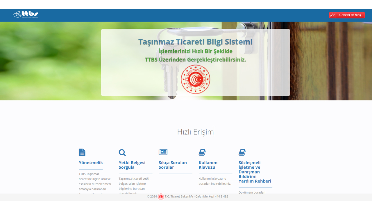Click the Çağrı Merkezi footer text

coord(205,197)
